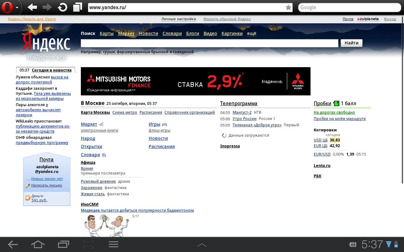Open Яндекс.Панель для Opera link
Screen dimensions: 404x252
click(x=32, y=19)
